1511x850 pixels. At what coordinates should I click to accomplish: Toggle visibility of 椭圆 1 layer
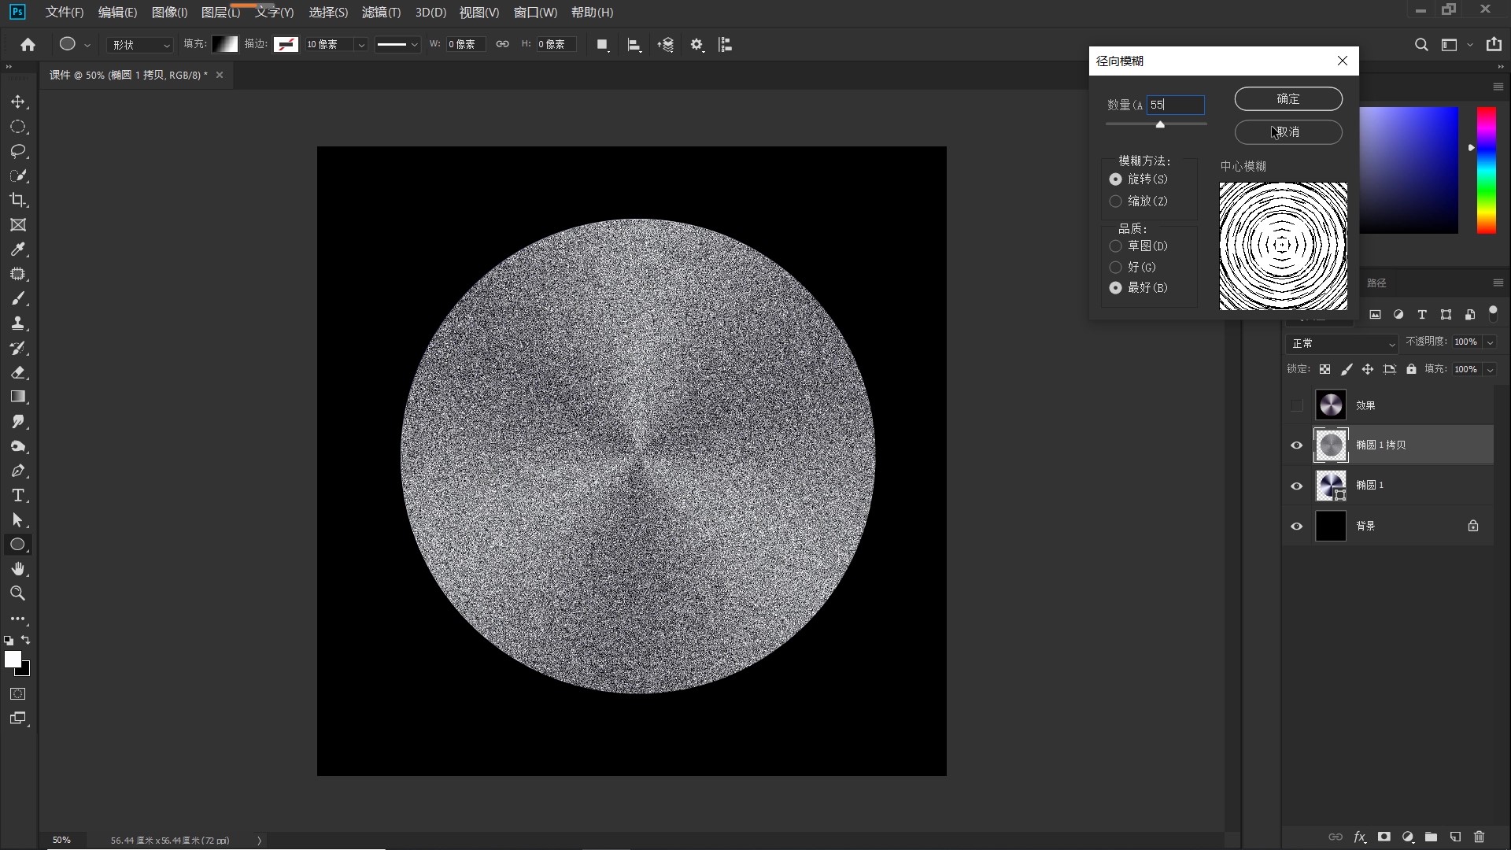pyautogui.click(x=1296, y=485)
